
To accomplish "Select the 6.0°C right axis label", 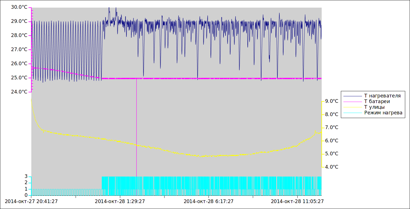I will coord(332,141).
